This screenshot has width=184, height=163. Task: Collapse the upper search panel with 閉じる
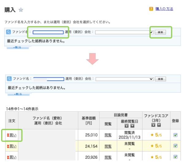click(x=18, y=47)
